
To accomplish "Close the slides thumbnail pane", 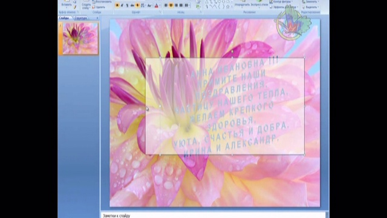I will (97, 18).
